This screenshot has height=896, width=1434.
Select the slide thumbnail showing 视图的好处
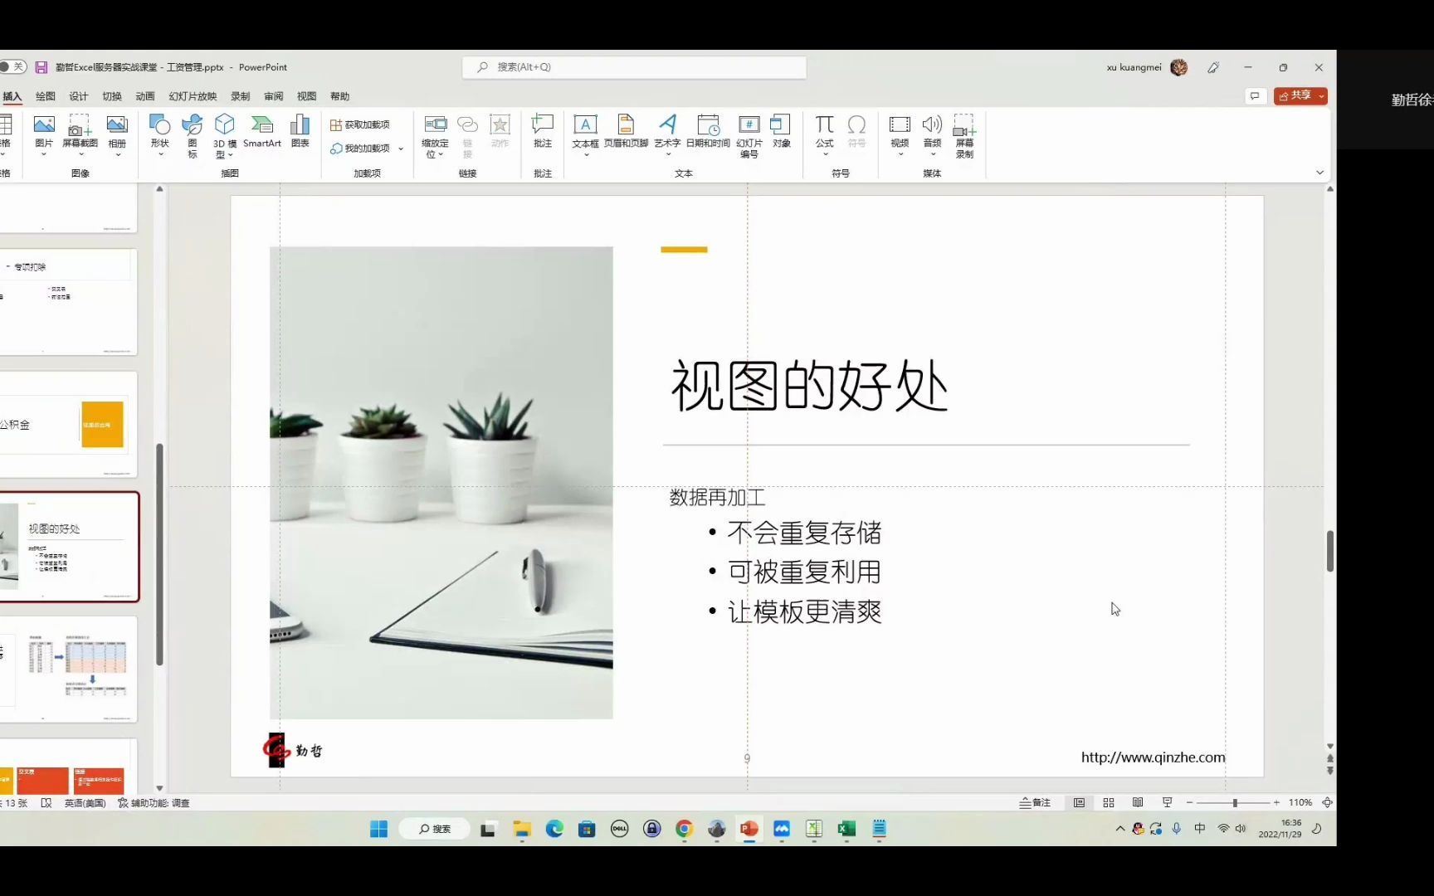click(71, 547)
